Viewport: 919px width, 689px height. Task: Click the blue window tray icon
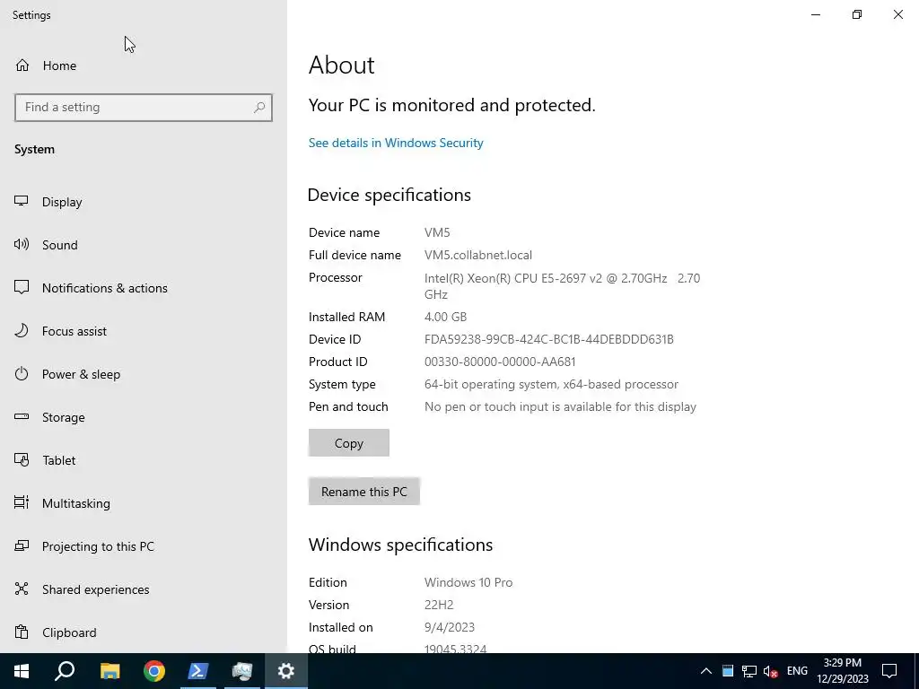pos(727,671)
